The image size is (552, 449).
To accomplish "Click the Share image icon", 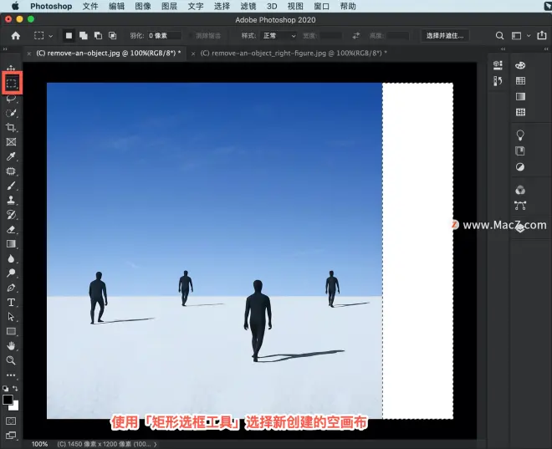I will pyautogui.click(x=541, y=35).
